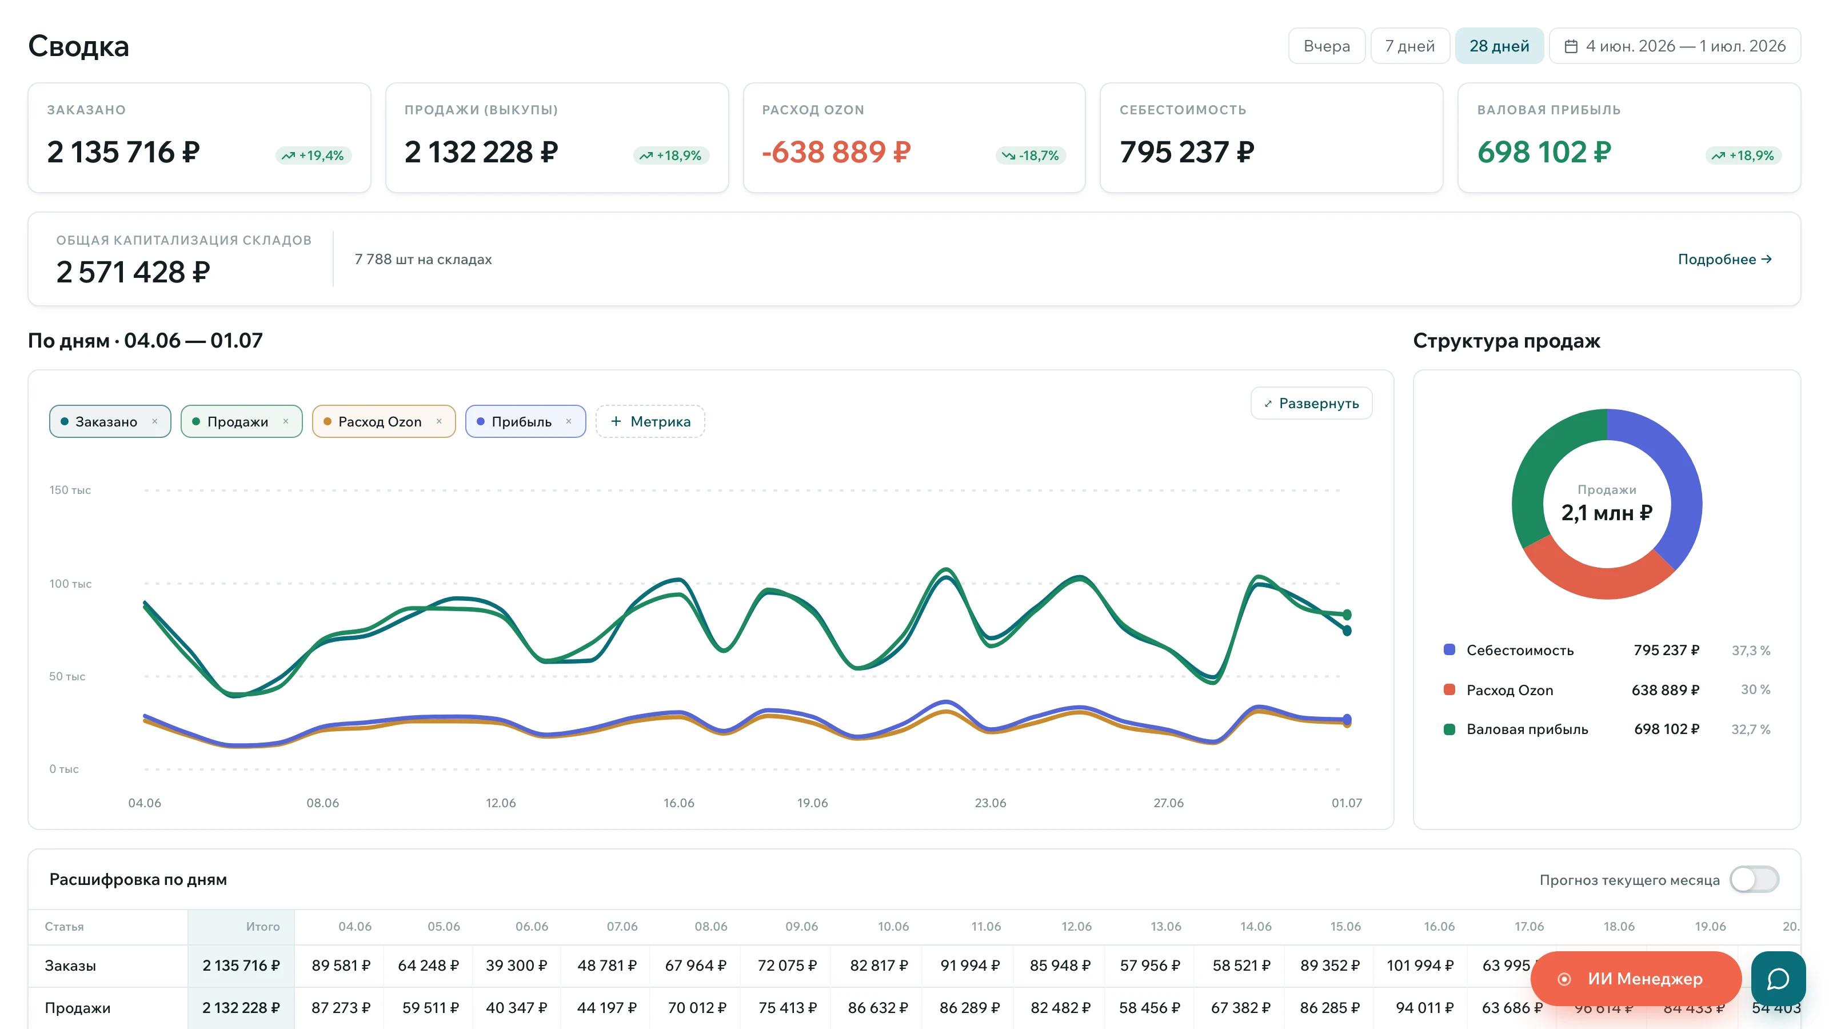
Task: Open the chat bubble support button
Action: click(x=1778, y=979)
